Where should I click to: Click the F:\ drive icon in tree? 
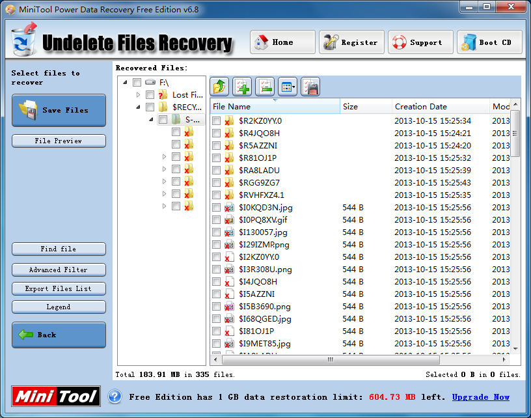click(150, 82)
